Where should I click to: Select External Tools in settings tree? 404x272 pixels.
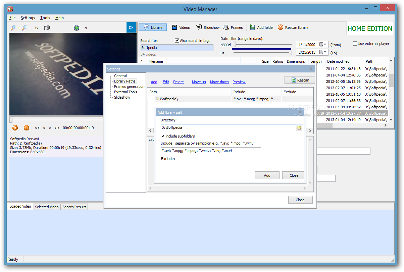[x=125, y=92]
